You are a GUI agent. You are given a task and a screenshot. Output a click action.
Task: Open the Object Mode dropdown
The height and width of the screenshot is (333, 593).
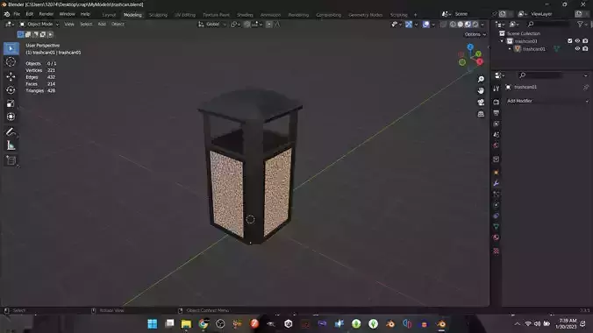point(39,25)
